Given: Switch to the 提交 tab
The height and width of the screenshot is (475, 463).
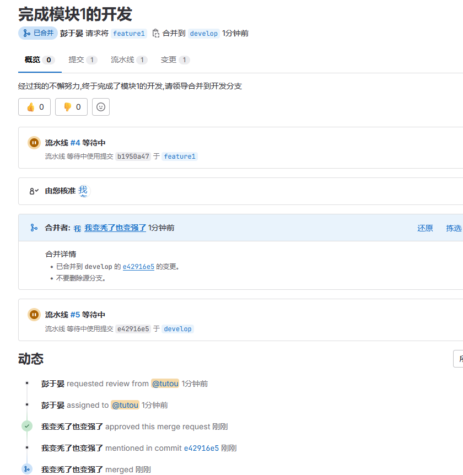Looking at the screenshot, I should coord(82,60).
